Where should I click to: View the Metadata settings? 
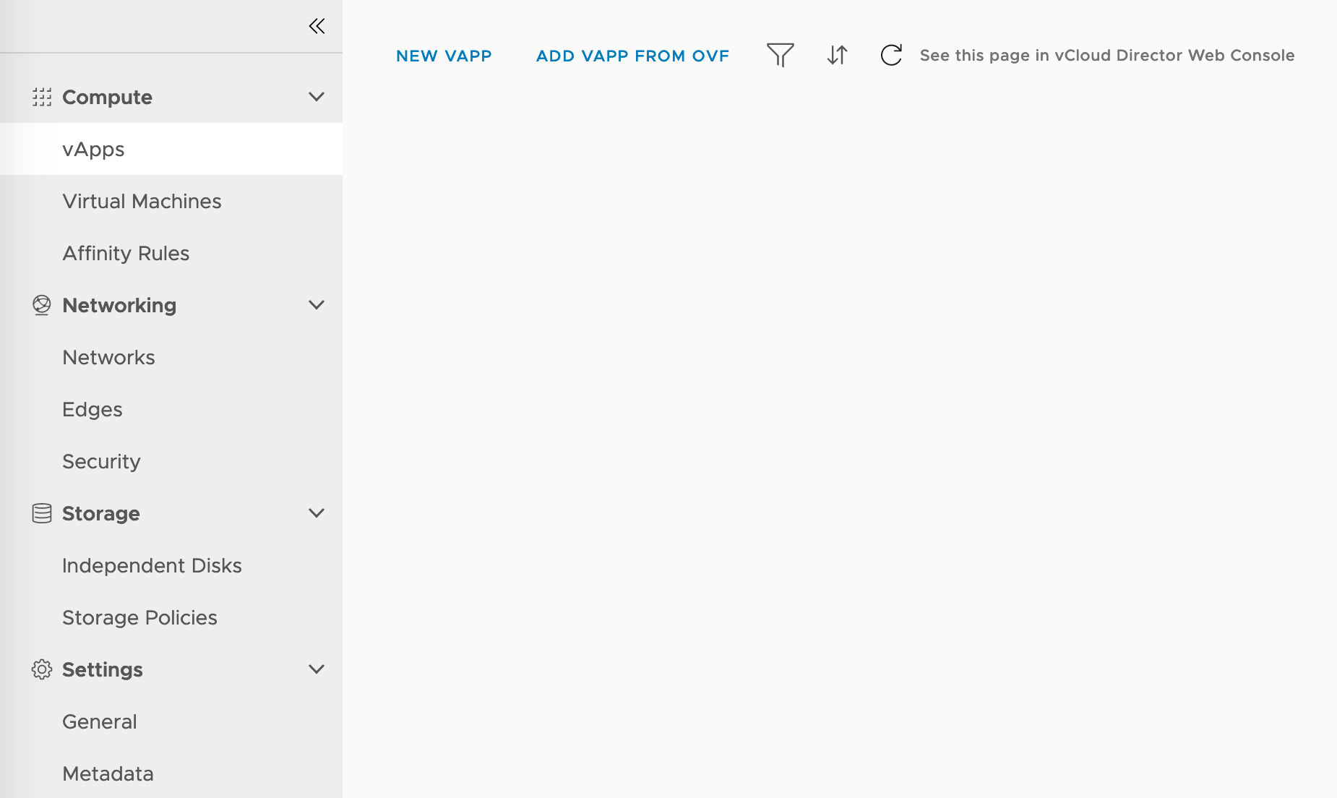pos(108,773)
